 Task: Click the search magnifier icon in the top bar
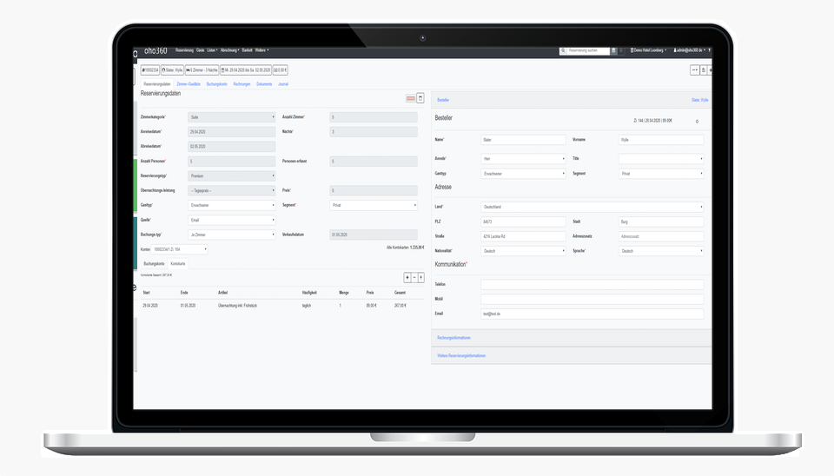click(564, 50)
